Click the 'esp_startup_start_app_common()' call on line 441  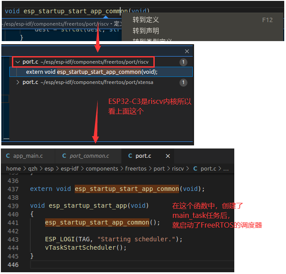(x=103, y=222)
